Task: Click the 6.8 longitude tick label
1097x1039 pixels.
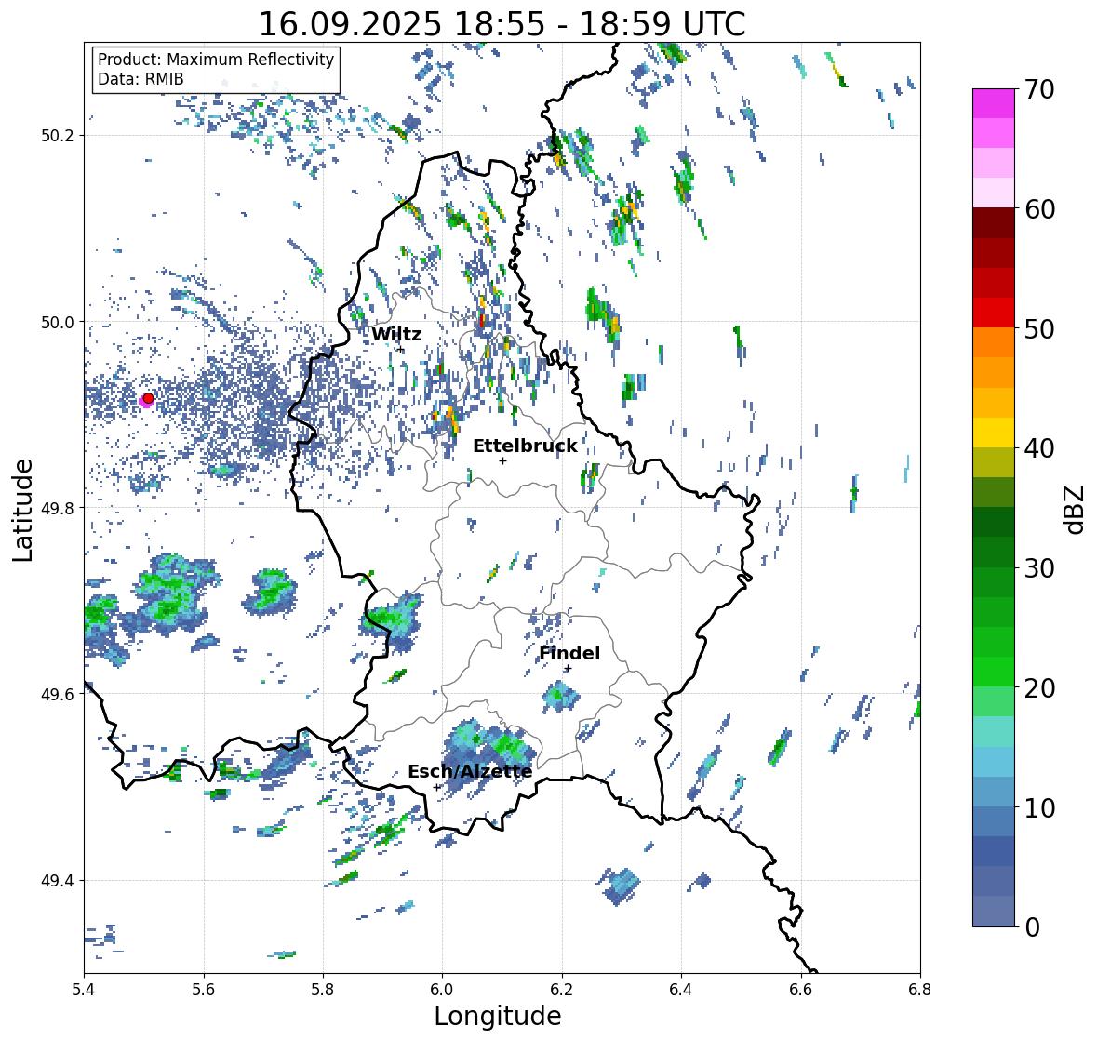Action: (x=920, y=990)
